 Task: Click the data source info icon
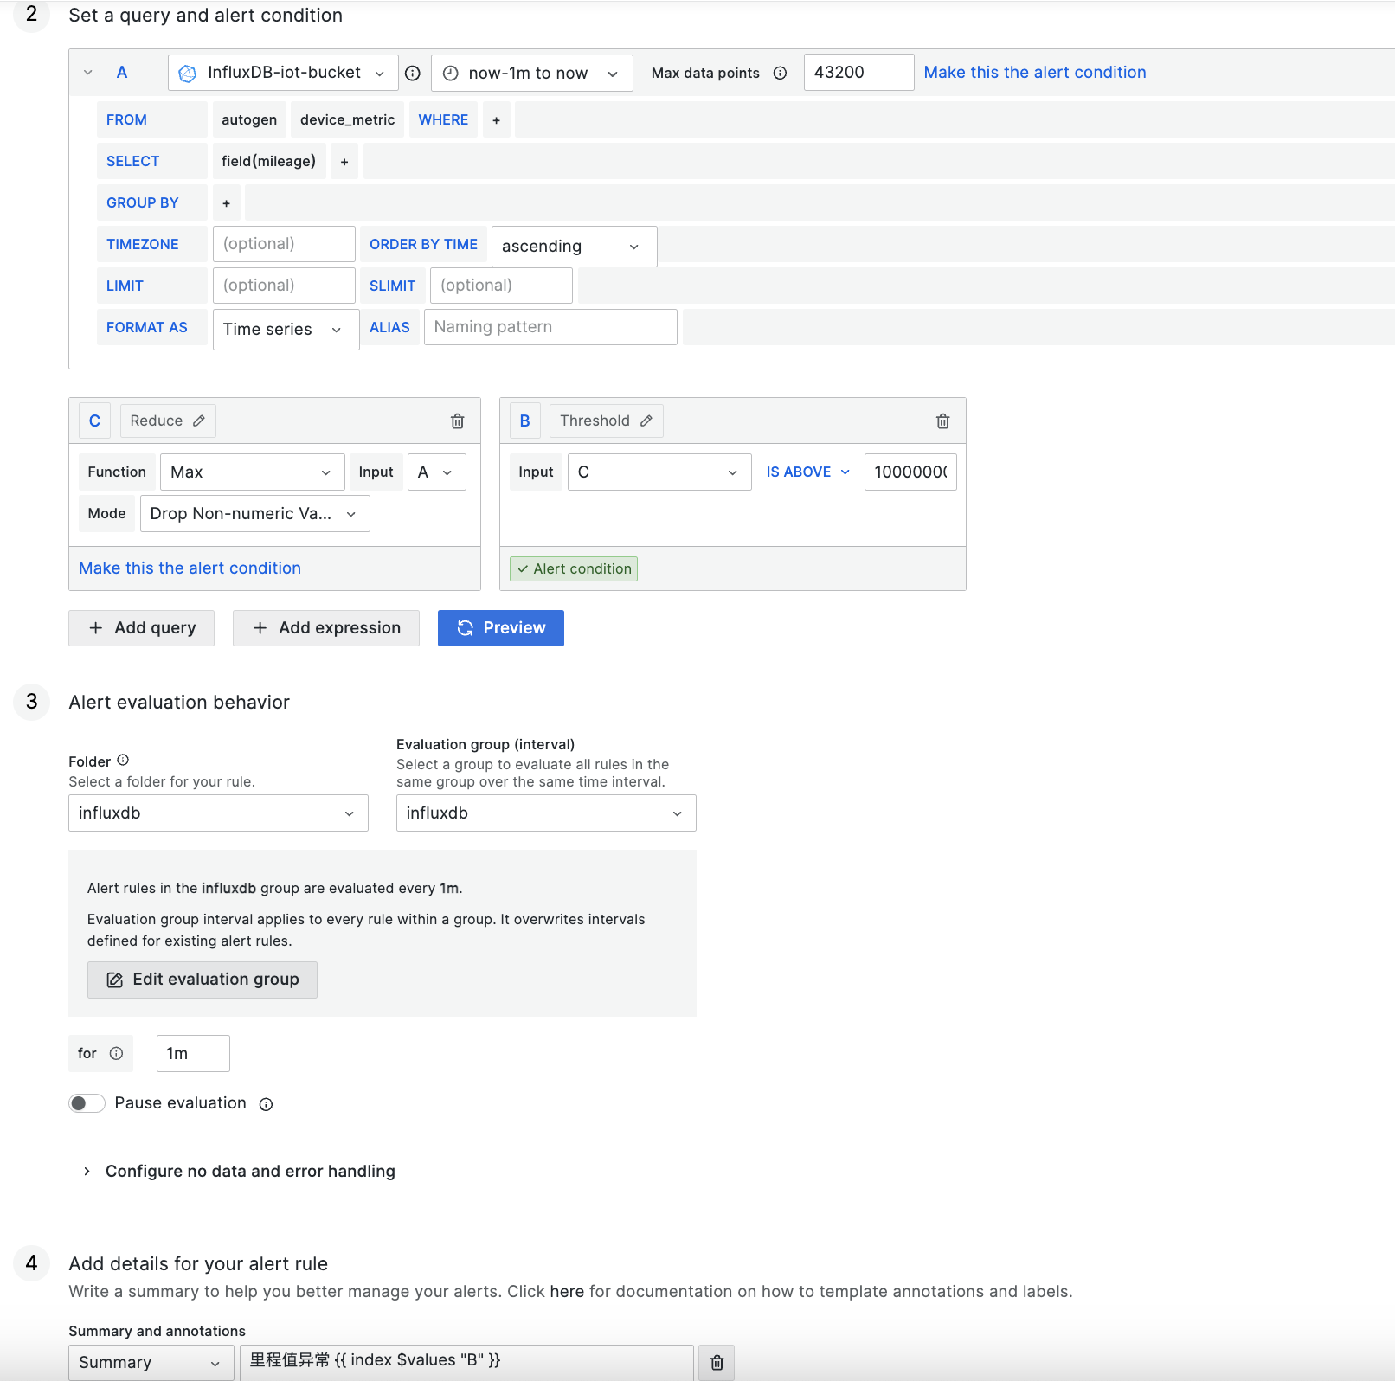click(x=413, y=74)
